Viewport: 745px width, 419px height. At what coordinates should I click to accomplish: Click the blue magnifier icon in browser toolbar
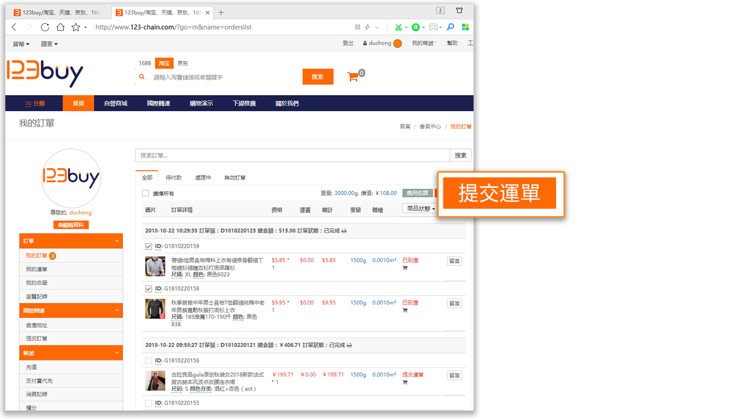(x=450, y=27)
